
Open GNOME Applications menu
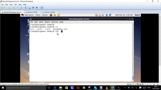click(29, 15)
